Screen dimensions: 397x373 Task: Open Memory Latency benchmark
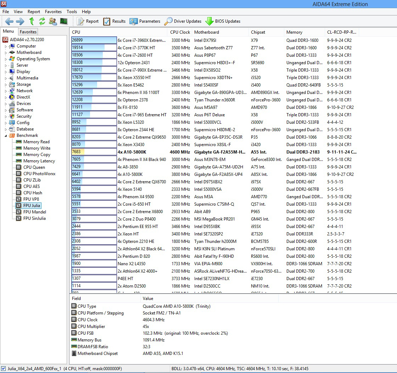tap(39, 161)
